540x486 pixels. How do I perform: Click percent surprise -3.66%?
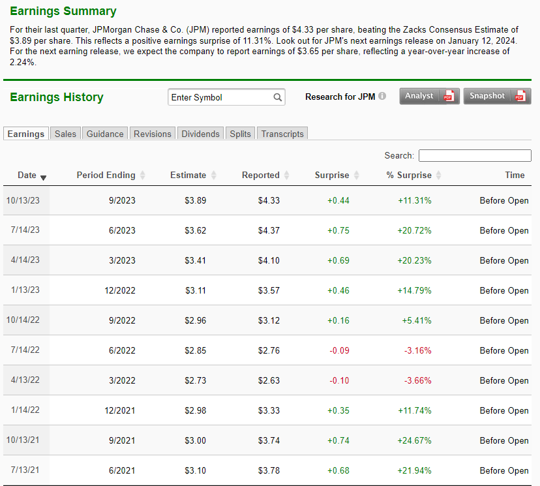coord(418,380)
